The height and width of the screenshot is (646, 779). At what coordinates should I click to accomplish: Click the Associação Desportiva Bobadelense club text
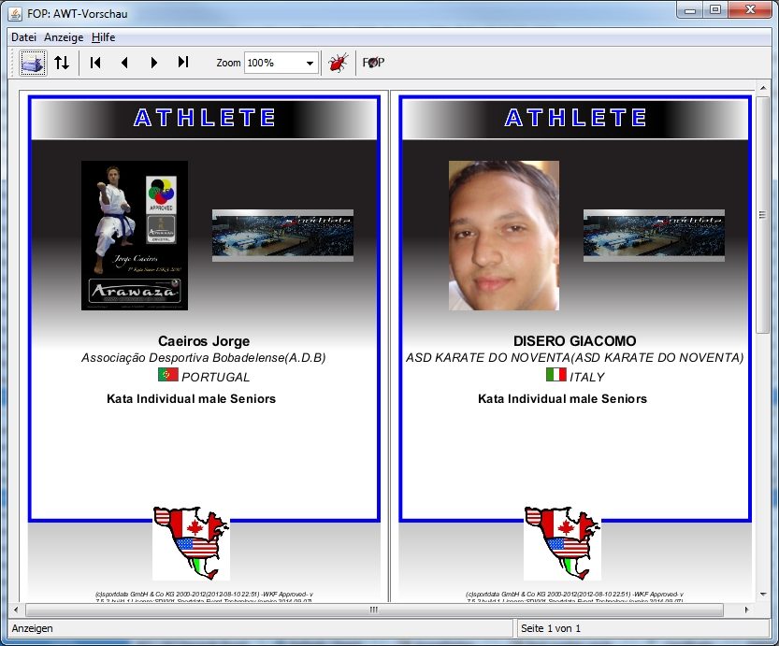[204, 358]
